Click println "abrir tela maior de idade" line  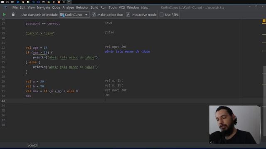[x=65, y=58]
